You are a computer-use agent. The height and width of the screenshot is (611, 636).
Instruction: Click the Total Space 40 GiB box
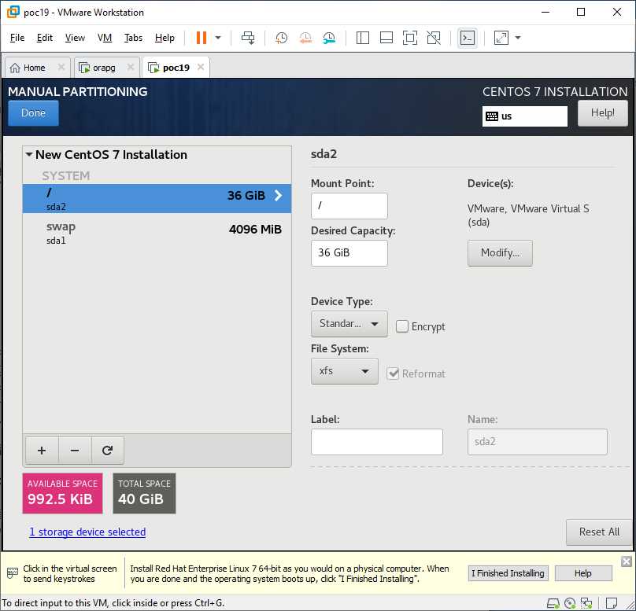(x=144, y=494)
